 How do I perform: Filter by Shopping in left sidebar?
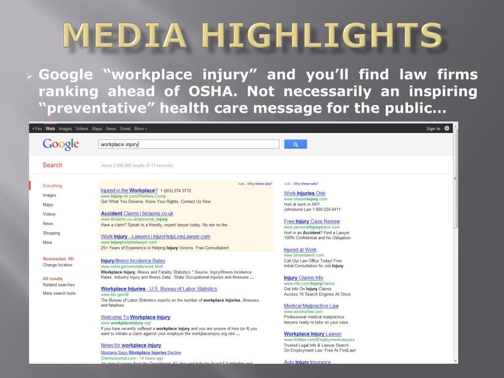click(51, 233)
